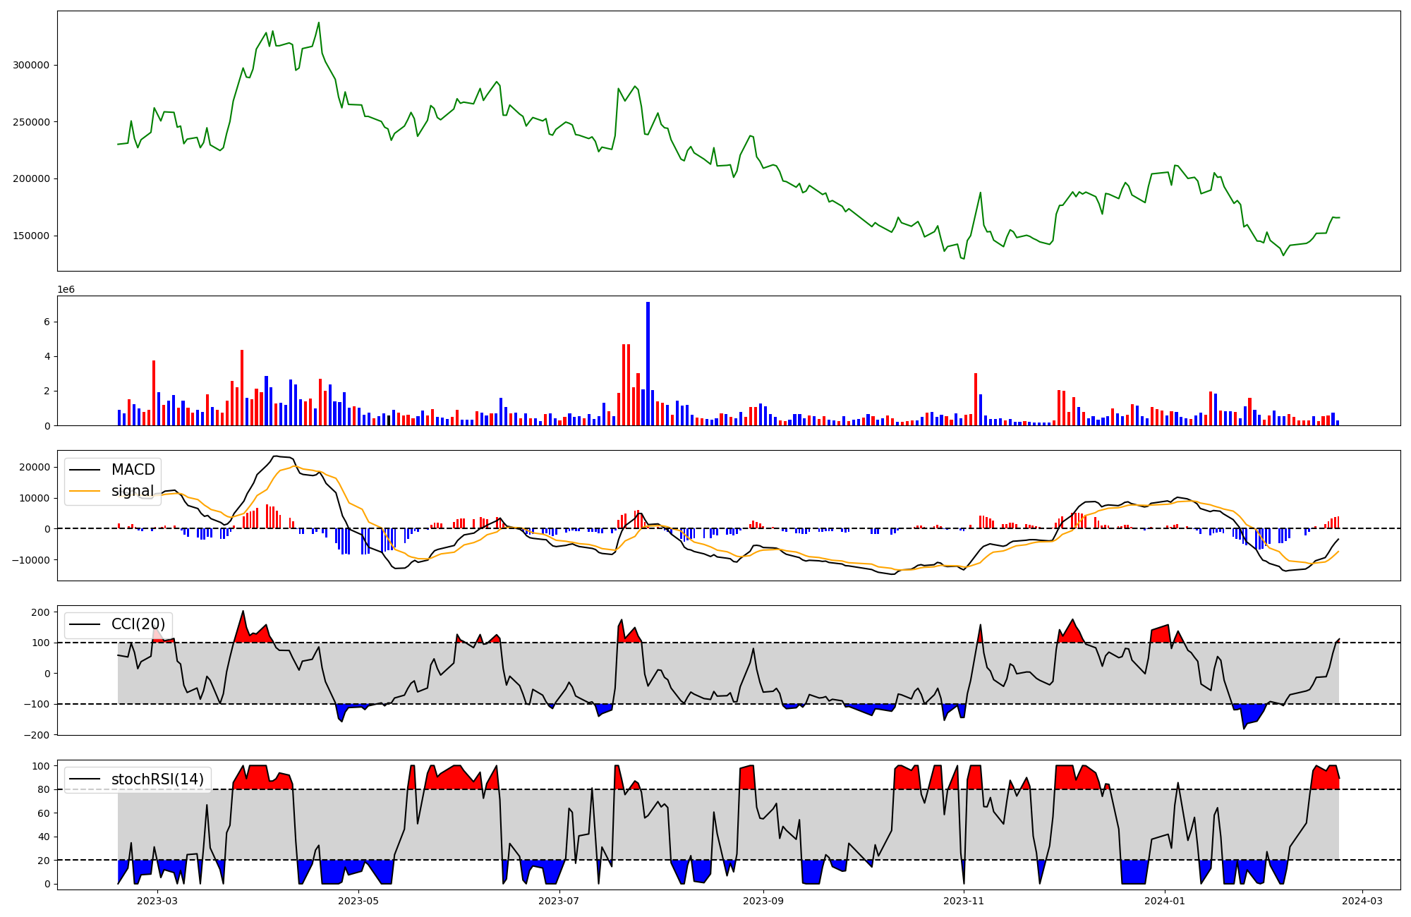Click the 2023-09 x-axis date label
The image size is (1411, 917).
point(763,901)
